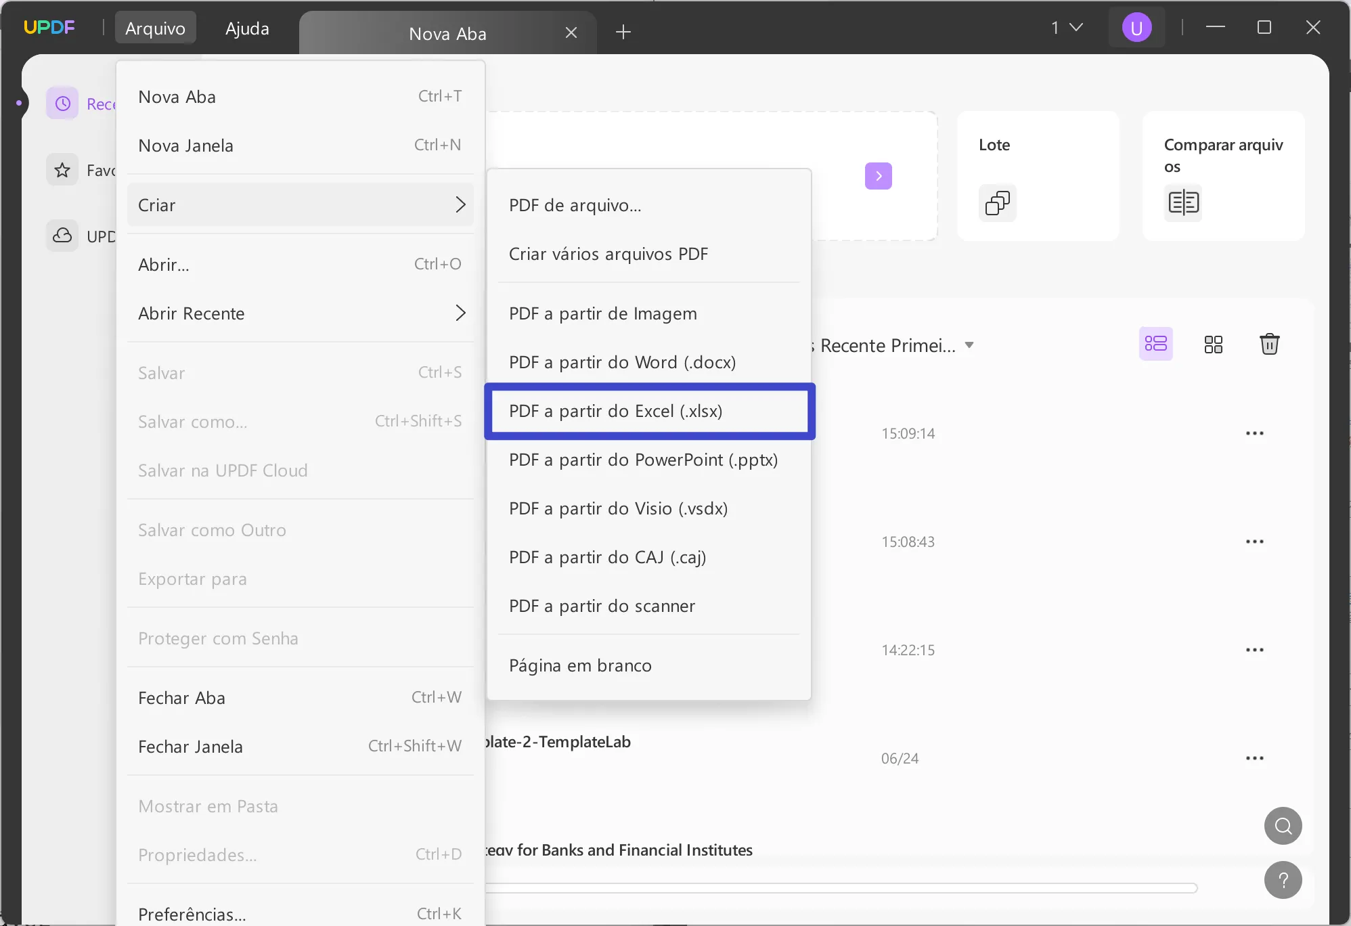1351x926 pixels.
Task: Open the Arquivo menu
Action: [x=155, y=28]
